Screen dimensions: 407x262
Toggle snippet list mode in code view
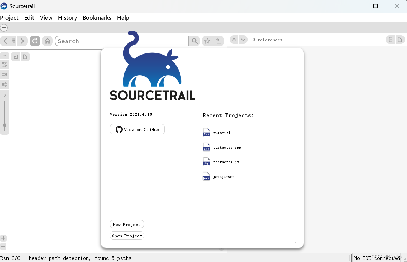[x=390, y=40]
